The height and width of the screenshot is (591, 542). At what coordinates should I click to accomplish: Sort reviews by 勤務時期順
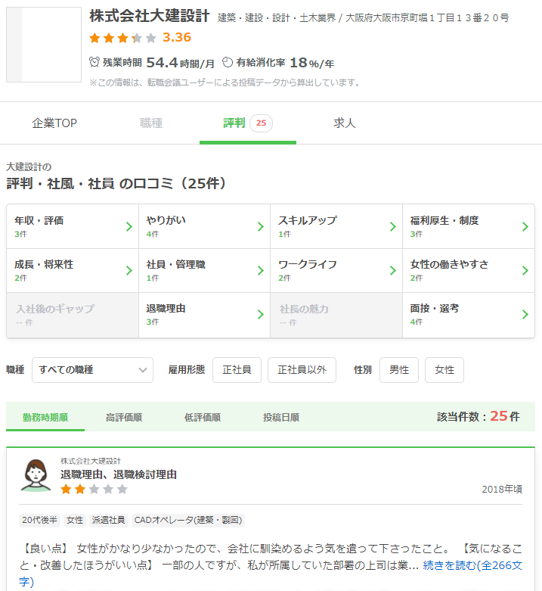tap(45, 417)
